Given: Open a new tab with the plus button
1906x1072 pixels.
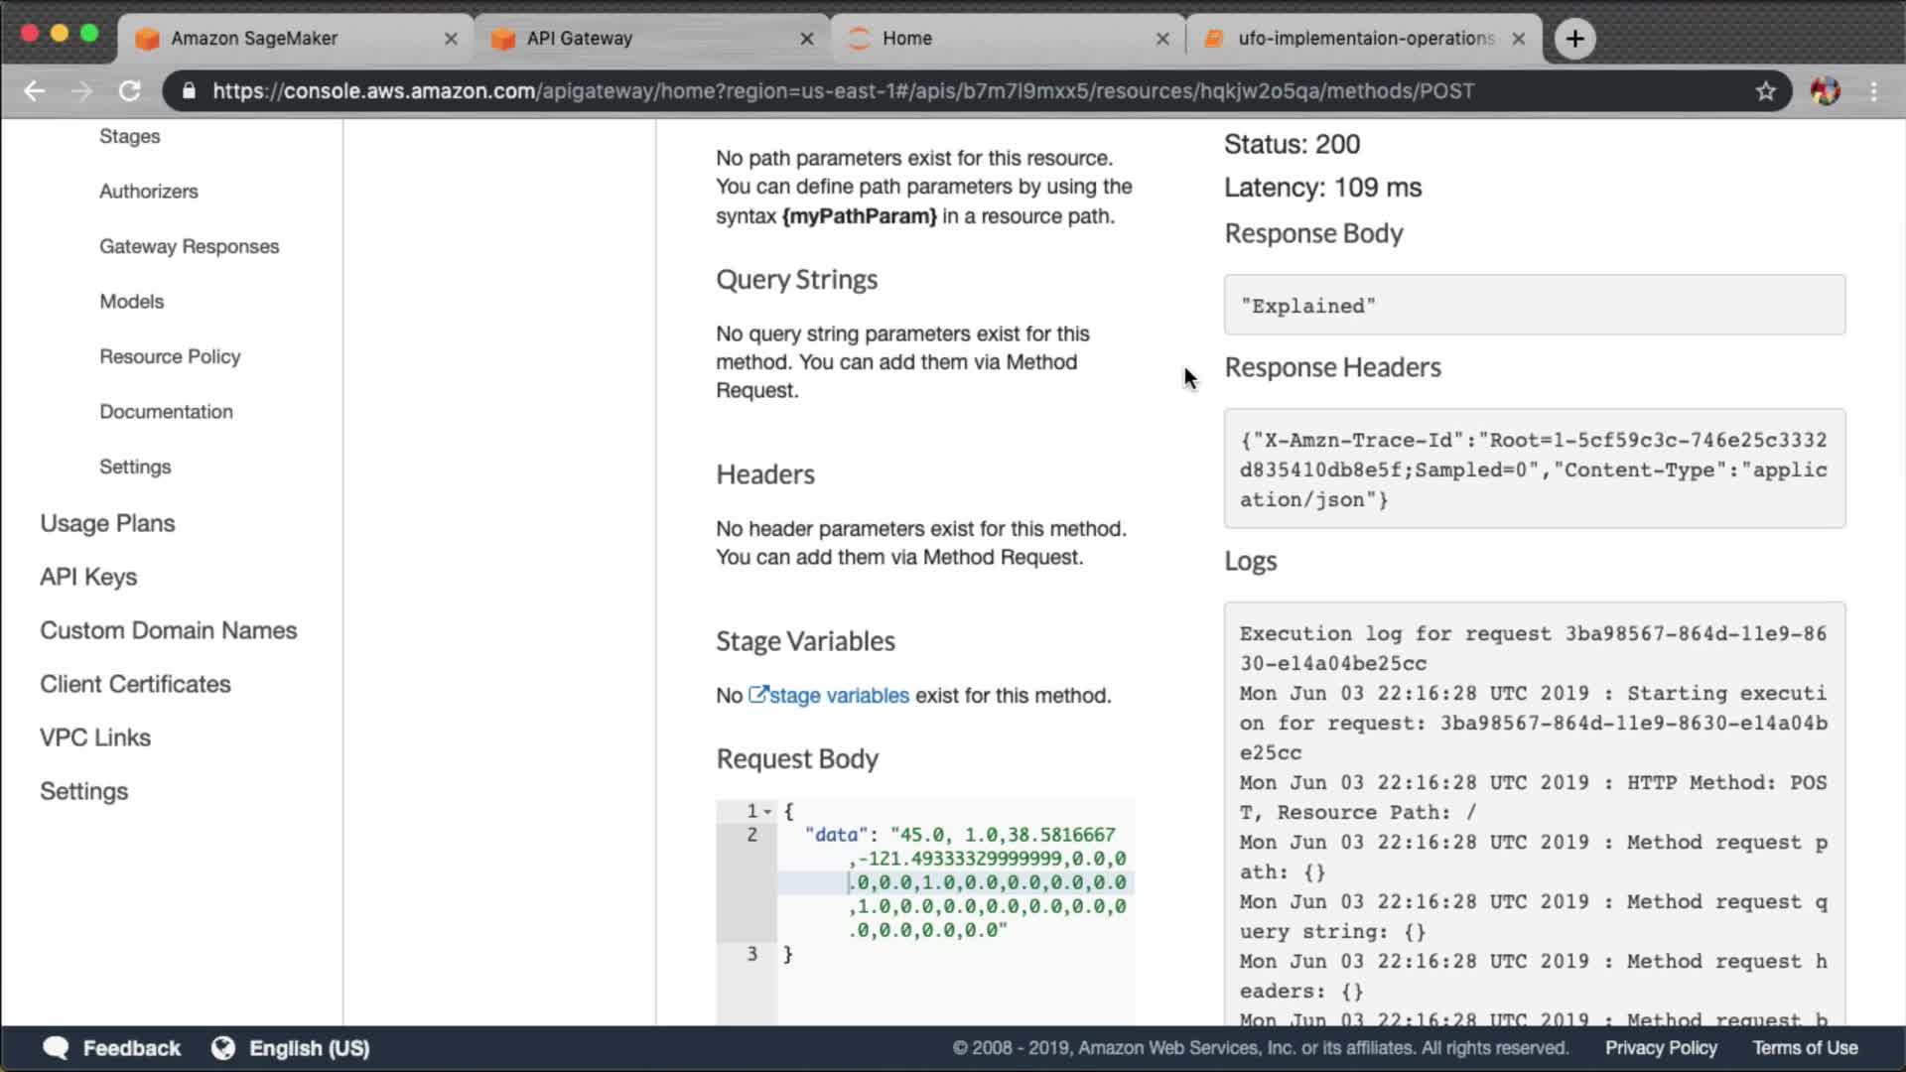Looking at the screenshot, I should point(1574,39).
